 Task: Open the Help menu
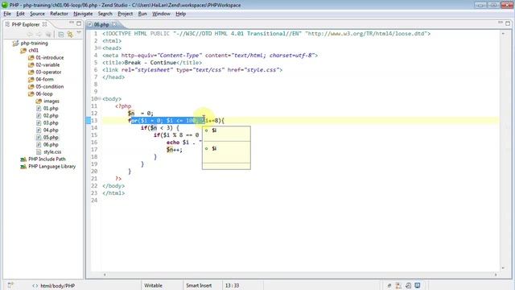(x=180, y=14)
